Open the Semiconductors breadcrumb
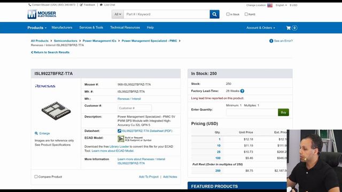Viewport: 342px width, 192px height. coord(65,41)
